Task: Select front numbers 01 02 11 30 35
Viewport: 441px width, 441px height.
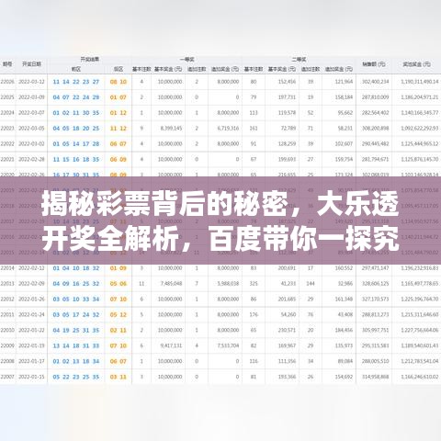Action: 76,113
